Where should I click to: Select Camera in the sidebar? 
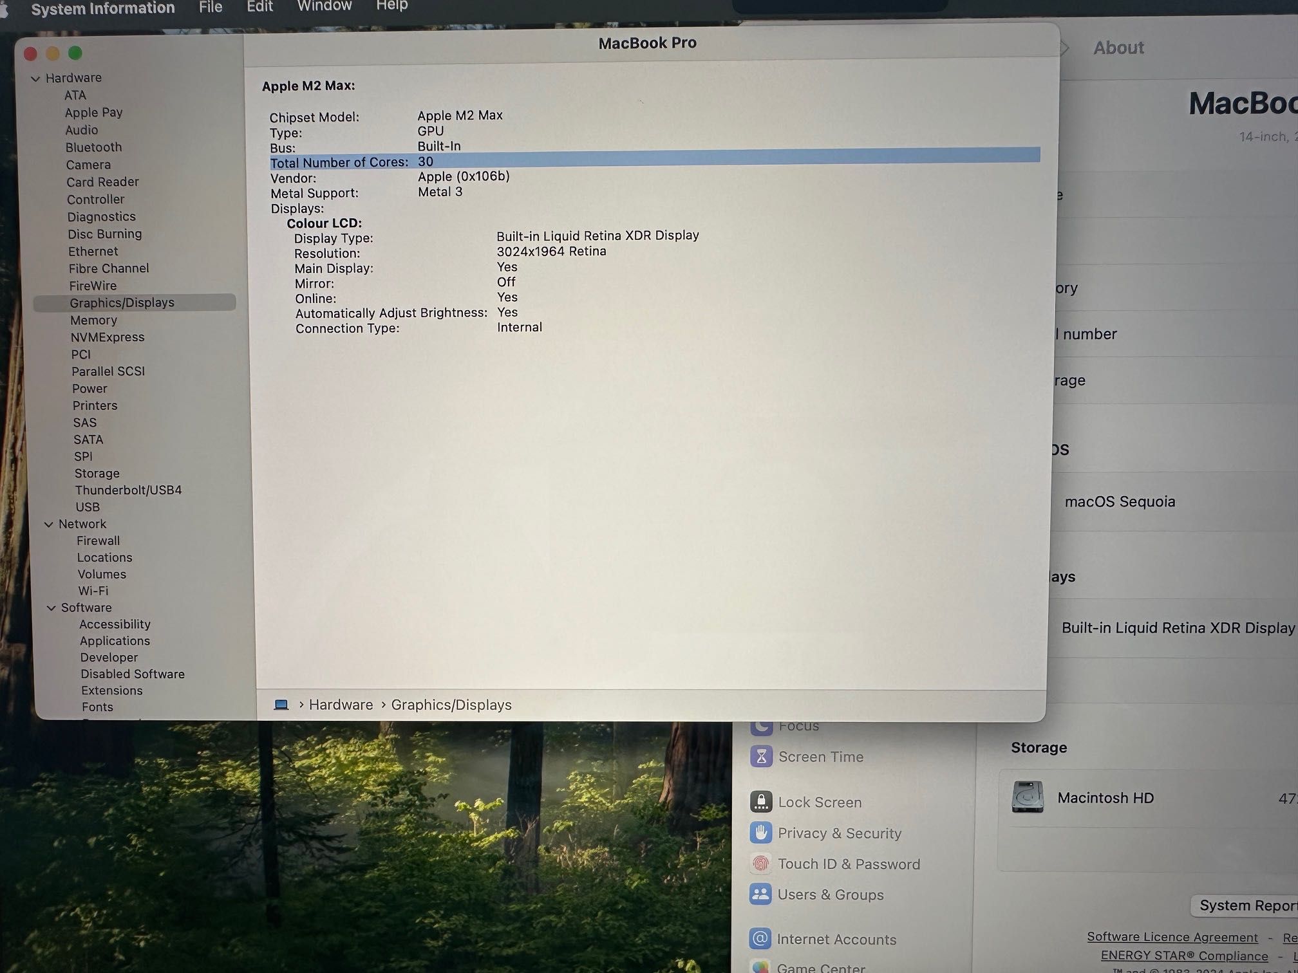tap(88, 165)
